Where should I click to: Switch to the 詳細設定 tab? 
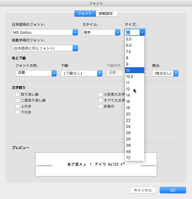(x=106, y=13)
